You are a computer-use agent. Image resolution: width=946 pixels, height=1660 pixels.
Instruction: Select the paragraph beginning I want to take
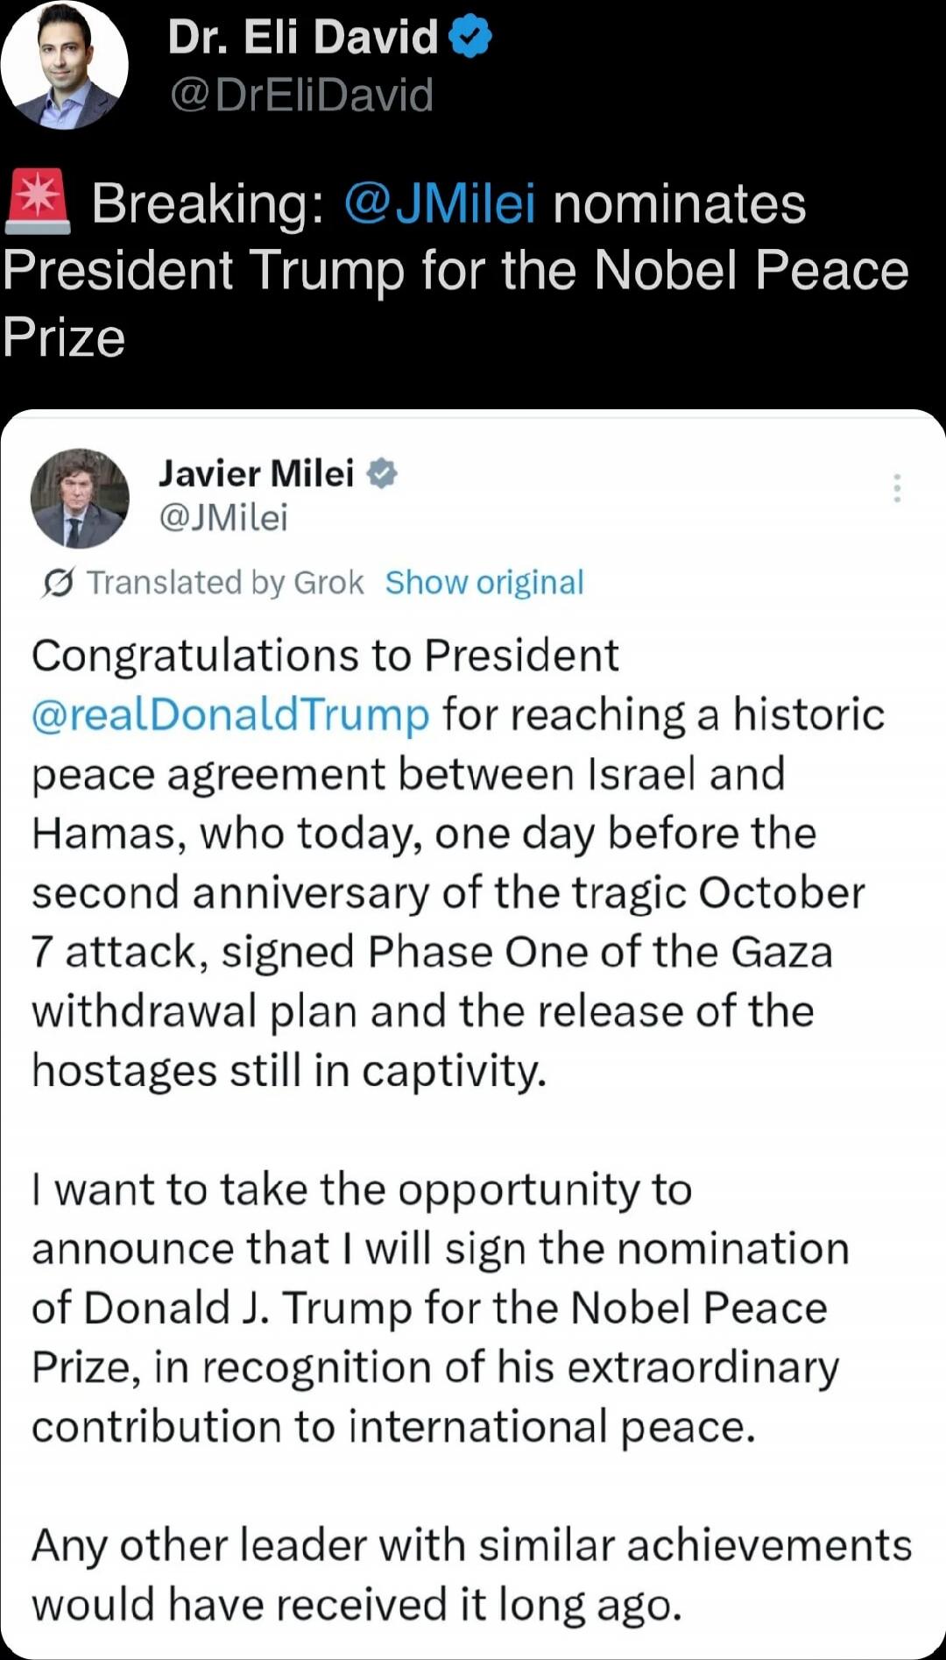coord(438,1308)
